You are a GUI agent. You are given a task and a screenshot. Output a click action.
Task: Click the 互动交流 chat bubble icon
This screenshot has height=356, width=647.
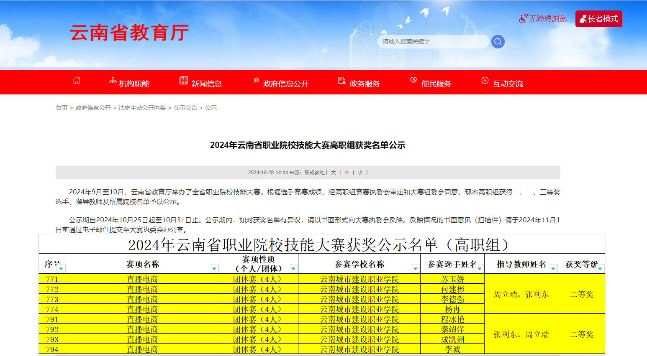(x=485, y=80)
